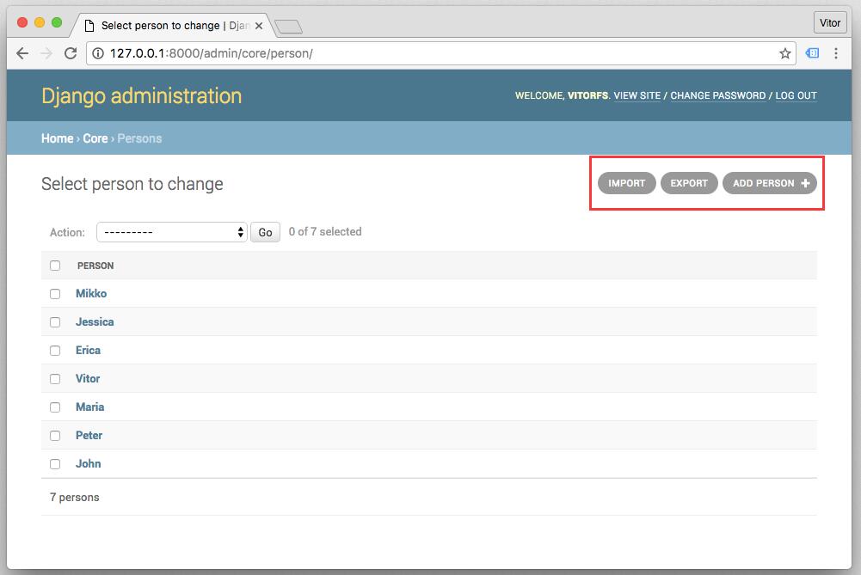Open the Chrome three-dot menu
The height and width of the screenshot is (575, 861).
[x=836, y=53]
